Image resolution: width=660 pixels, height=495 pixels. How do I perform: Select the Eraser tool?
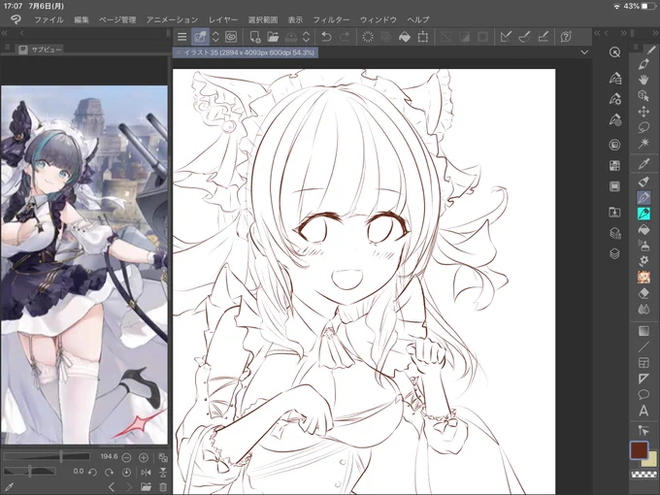(x=643, y=293)
